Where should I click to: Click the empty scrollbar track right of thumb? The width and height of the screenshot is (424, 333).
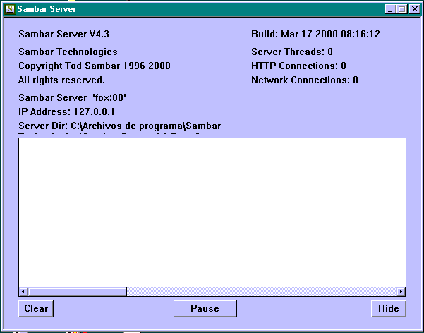262,291
